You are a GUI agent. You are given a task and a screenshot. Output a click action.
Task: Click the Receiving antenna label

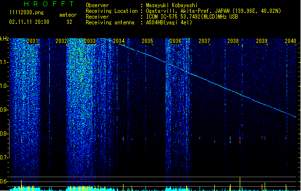point(110,22)
